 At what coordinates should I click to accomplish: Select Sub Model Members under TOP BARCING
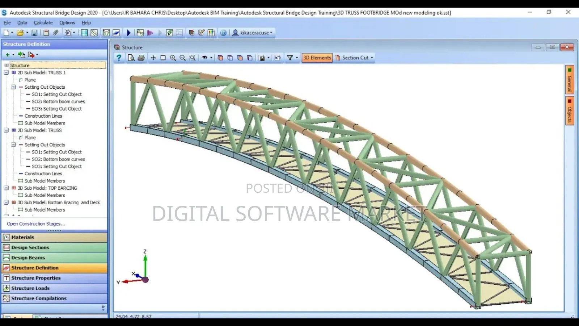pyautogui.click(x=45, y=195)
